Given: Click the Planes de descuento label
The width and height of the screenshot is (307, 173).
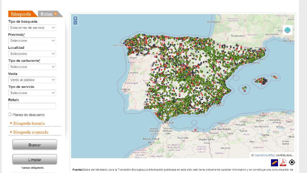Looking at the screenshot, I should pos(28,115).
